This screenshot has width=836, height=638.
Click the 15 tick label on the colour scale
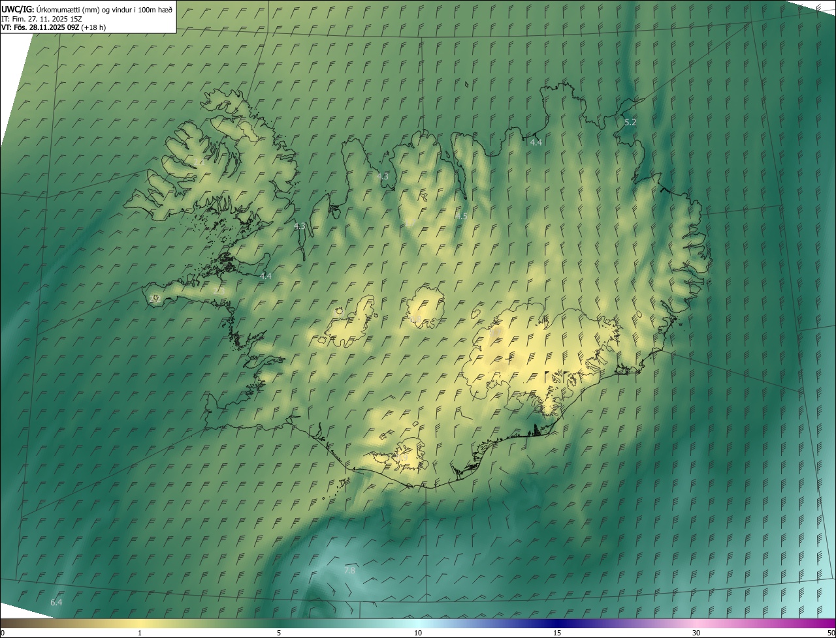point(557,633)
